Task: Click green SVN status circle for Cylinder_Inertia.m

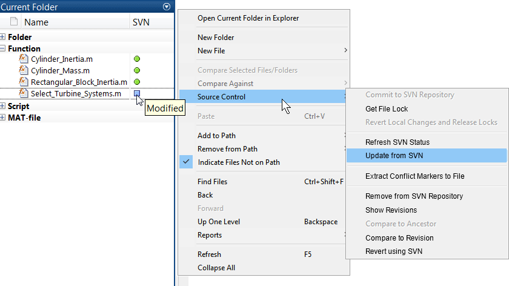Action: tap(137, 59)
